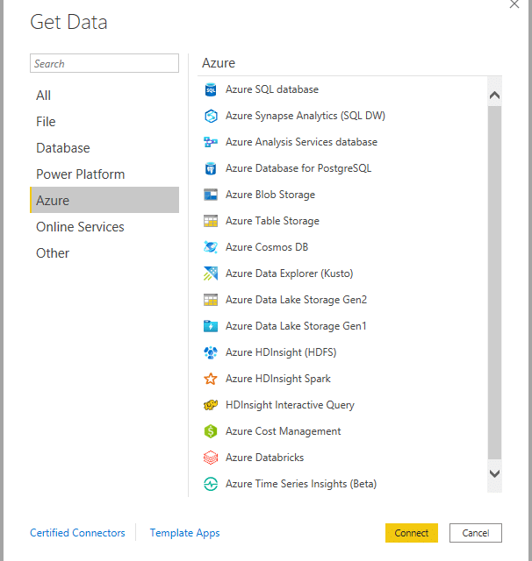Open the Database category
Image resolution: width=532 pixels, height=561 pixels.
(x=63, y=148)
